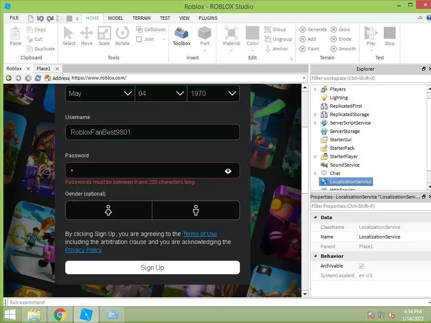Open the address bar URL dropdown

[304, 78]
